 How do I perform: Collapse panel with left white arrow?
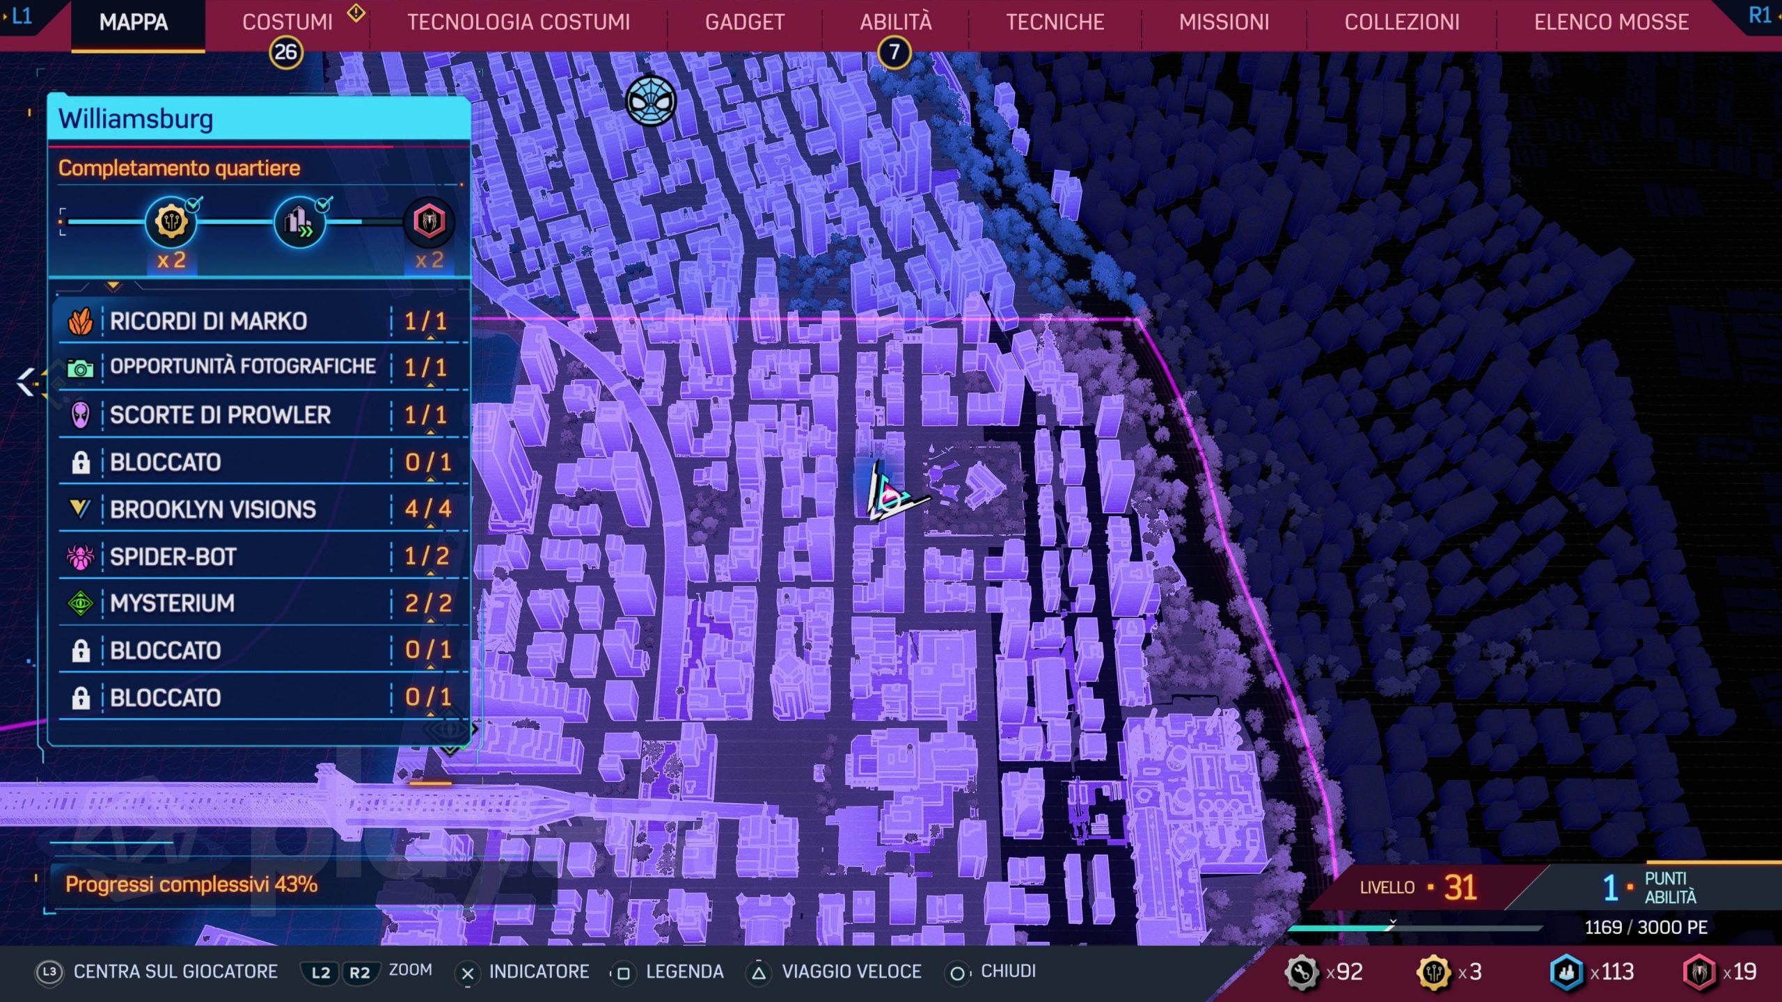coord(26,382)
